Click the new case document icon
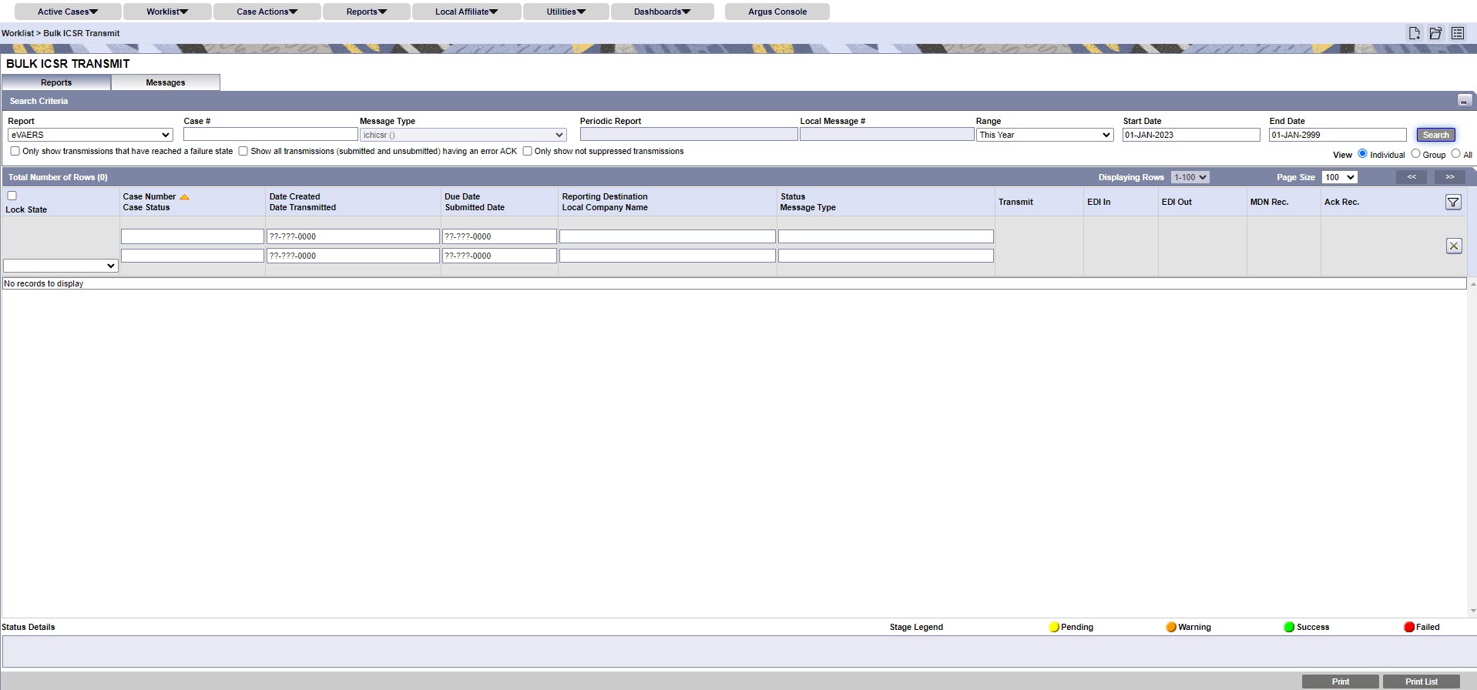 1414,33
